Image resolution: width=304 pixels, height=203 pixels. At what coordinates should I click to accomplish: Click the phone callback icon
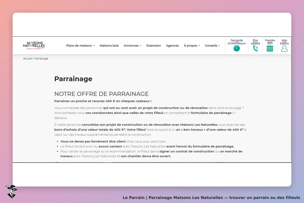pyautogui.click(x=255, y=48)
